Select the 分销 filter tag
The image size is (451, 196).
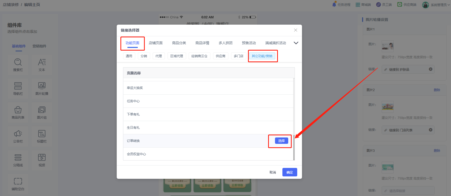pyautogui.click(x=144, y=56)
